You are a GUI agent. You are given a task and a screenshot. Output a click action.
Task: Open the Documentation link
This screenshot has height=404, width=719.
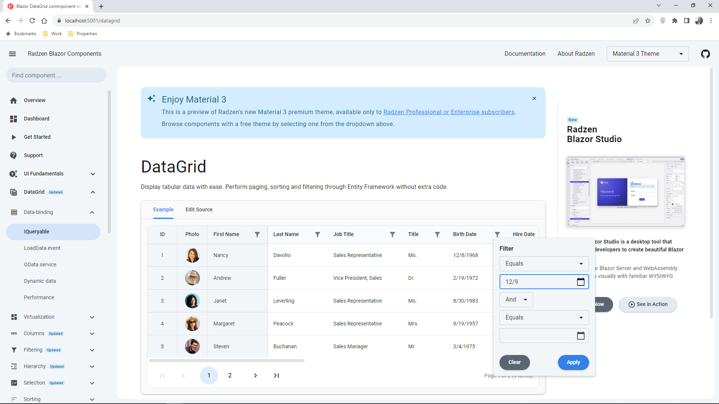point(525,54)
